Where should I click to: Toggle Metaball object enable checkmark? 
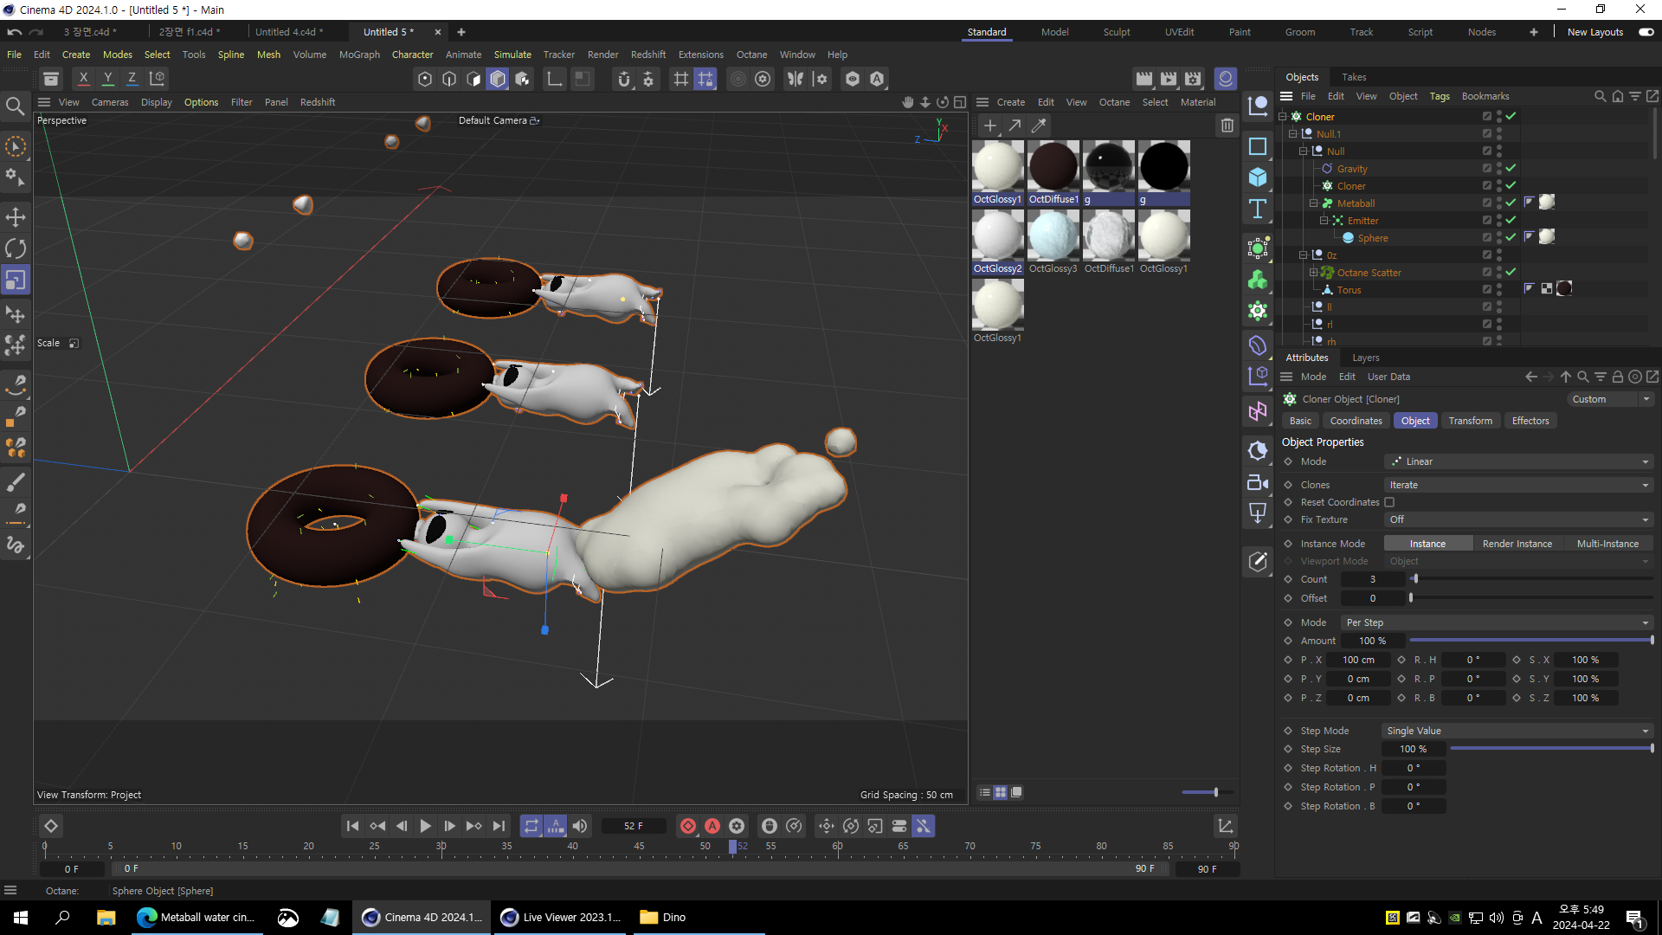click(x=1511, y=203)
